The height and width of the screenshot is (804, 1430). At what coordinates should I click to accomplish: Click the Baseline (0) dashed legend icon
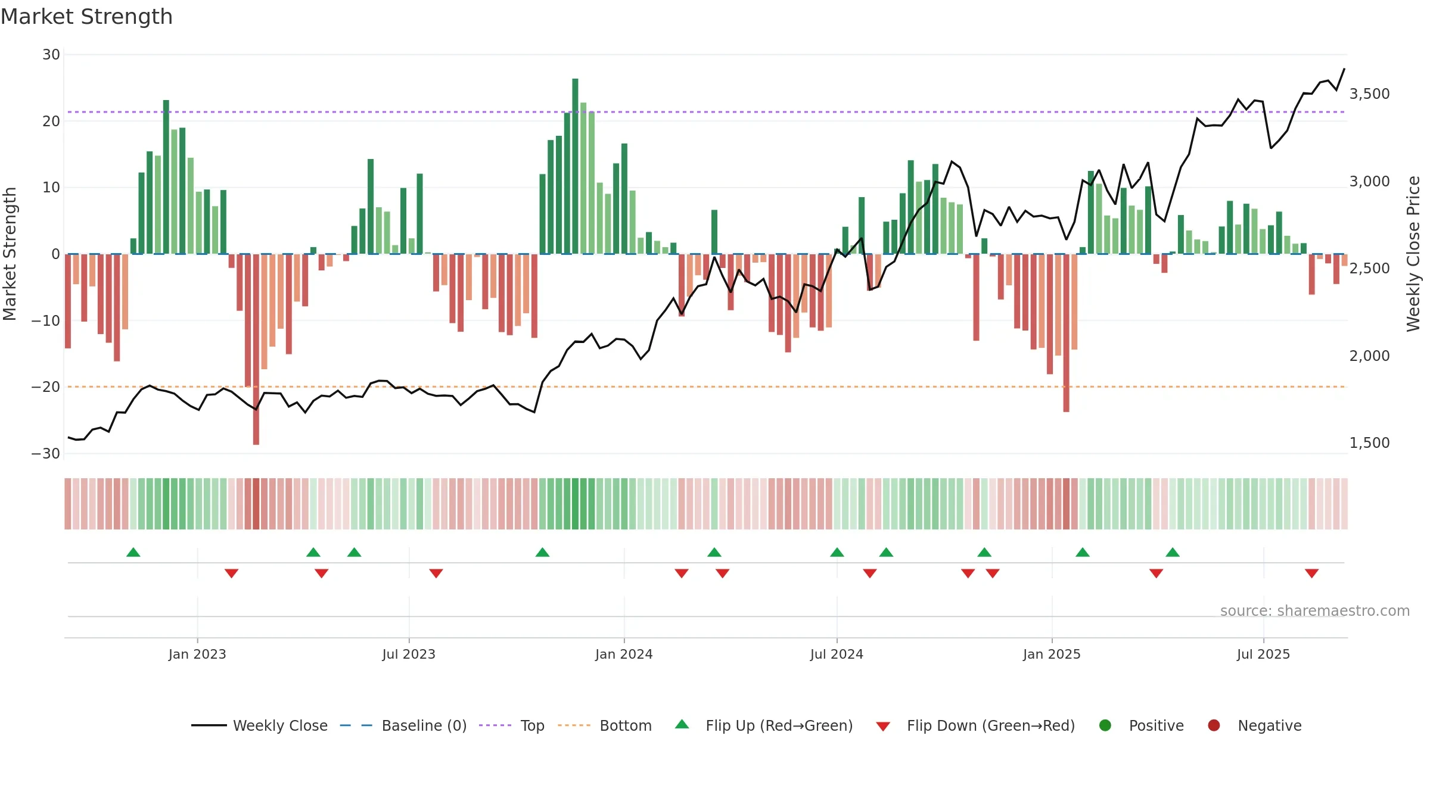(x=356, y=725)
